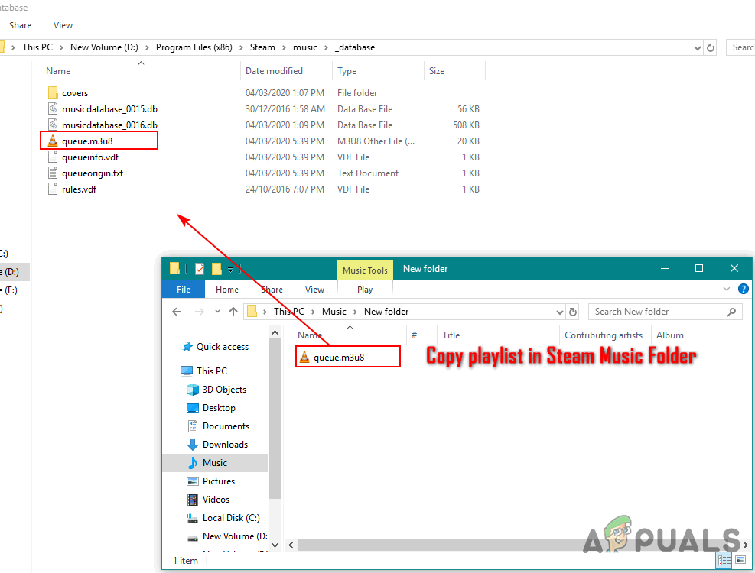Open the Play ribbon tab
Image resolution: width=755 pixels, height=573 pixels.
pyautogui.click(x=365, y=290)
